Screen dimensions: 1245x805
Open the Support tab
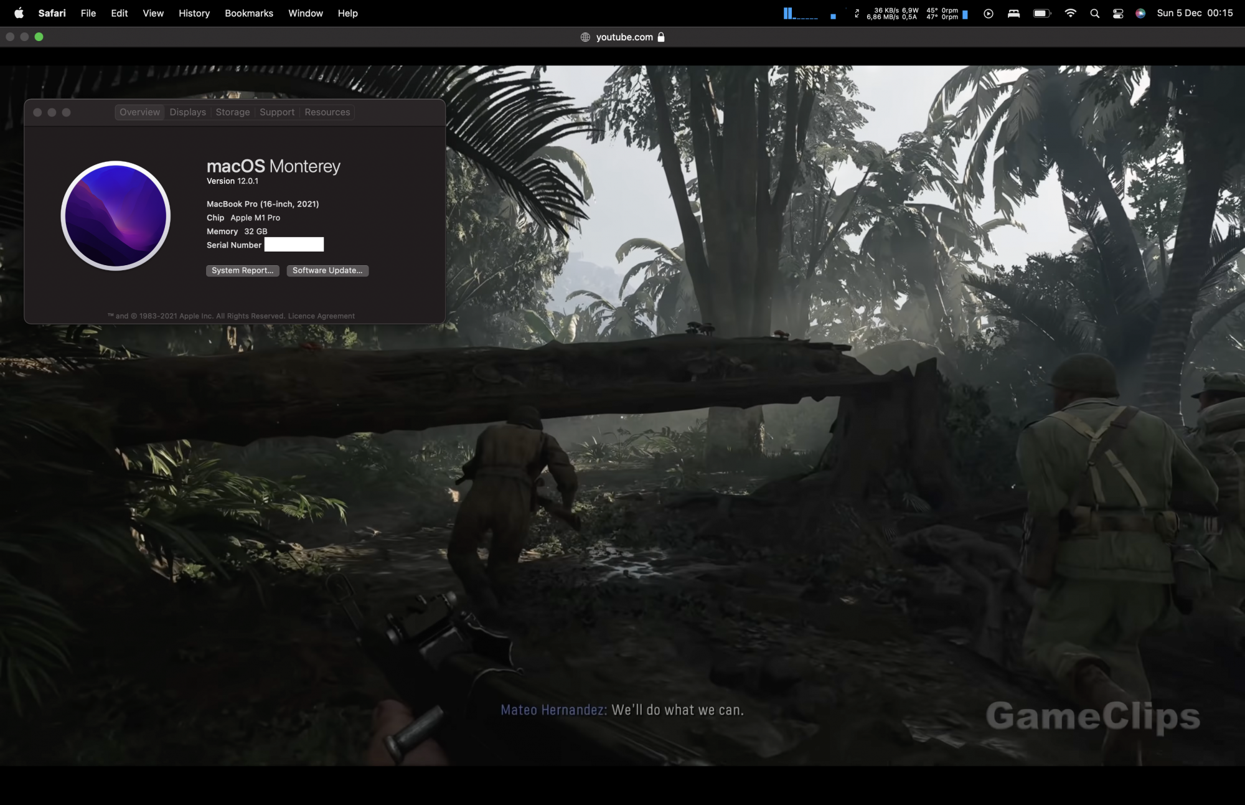coord(277,112)
